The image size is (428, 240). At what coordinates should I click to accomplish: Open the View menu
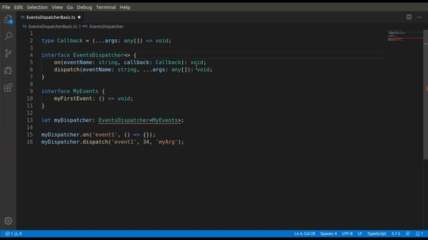57,7
